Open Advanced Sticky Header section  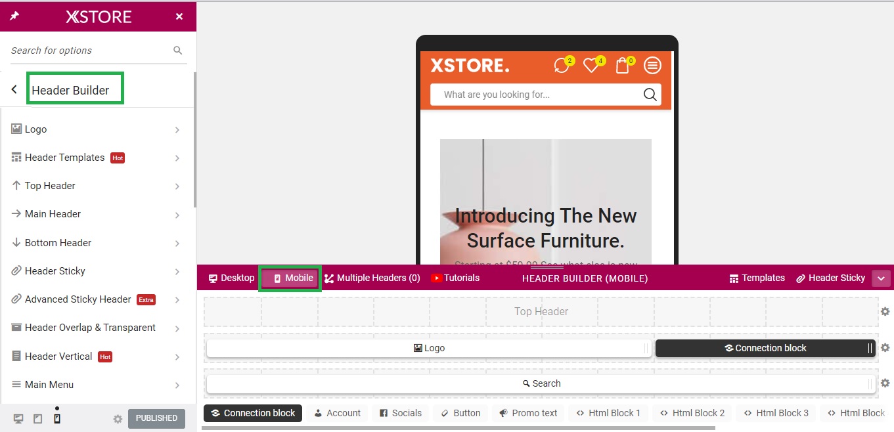(97, 299)
